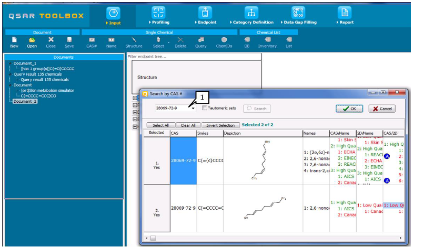Open the Category Definition stage
The image size is (424, 247).
pyautogui.click(x=251, y=16)
